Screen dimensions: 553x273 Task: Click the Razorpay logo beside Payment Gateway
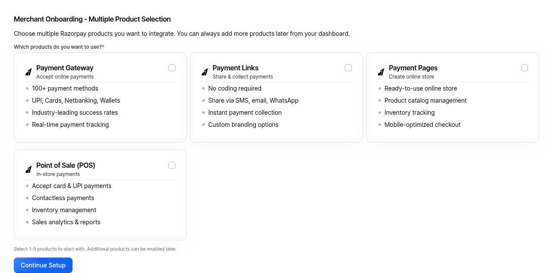pos(29,72)
